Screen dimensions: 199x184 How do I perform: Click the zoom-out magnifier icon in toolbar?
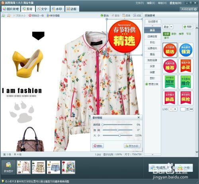point(9,16)
